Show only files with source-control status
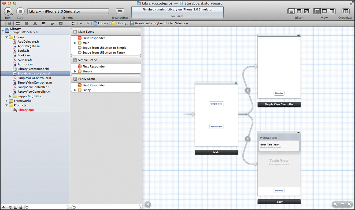This screenshot has height=210, width=355. tap(16, 207)
